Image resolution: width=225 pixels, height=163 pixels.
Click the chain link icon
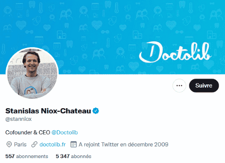[x=34, y=145]
